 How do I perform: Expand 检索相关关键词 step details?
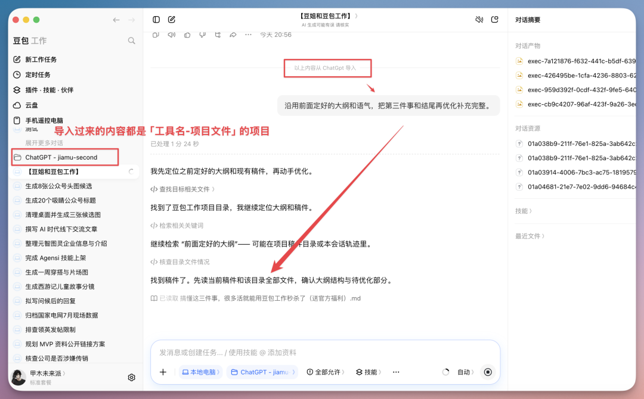177,226
